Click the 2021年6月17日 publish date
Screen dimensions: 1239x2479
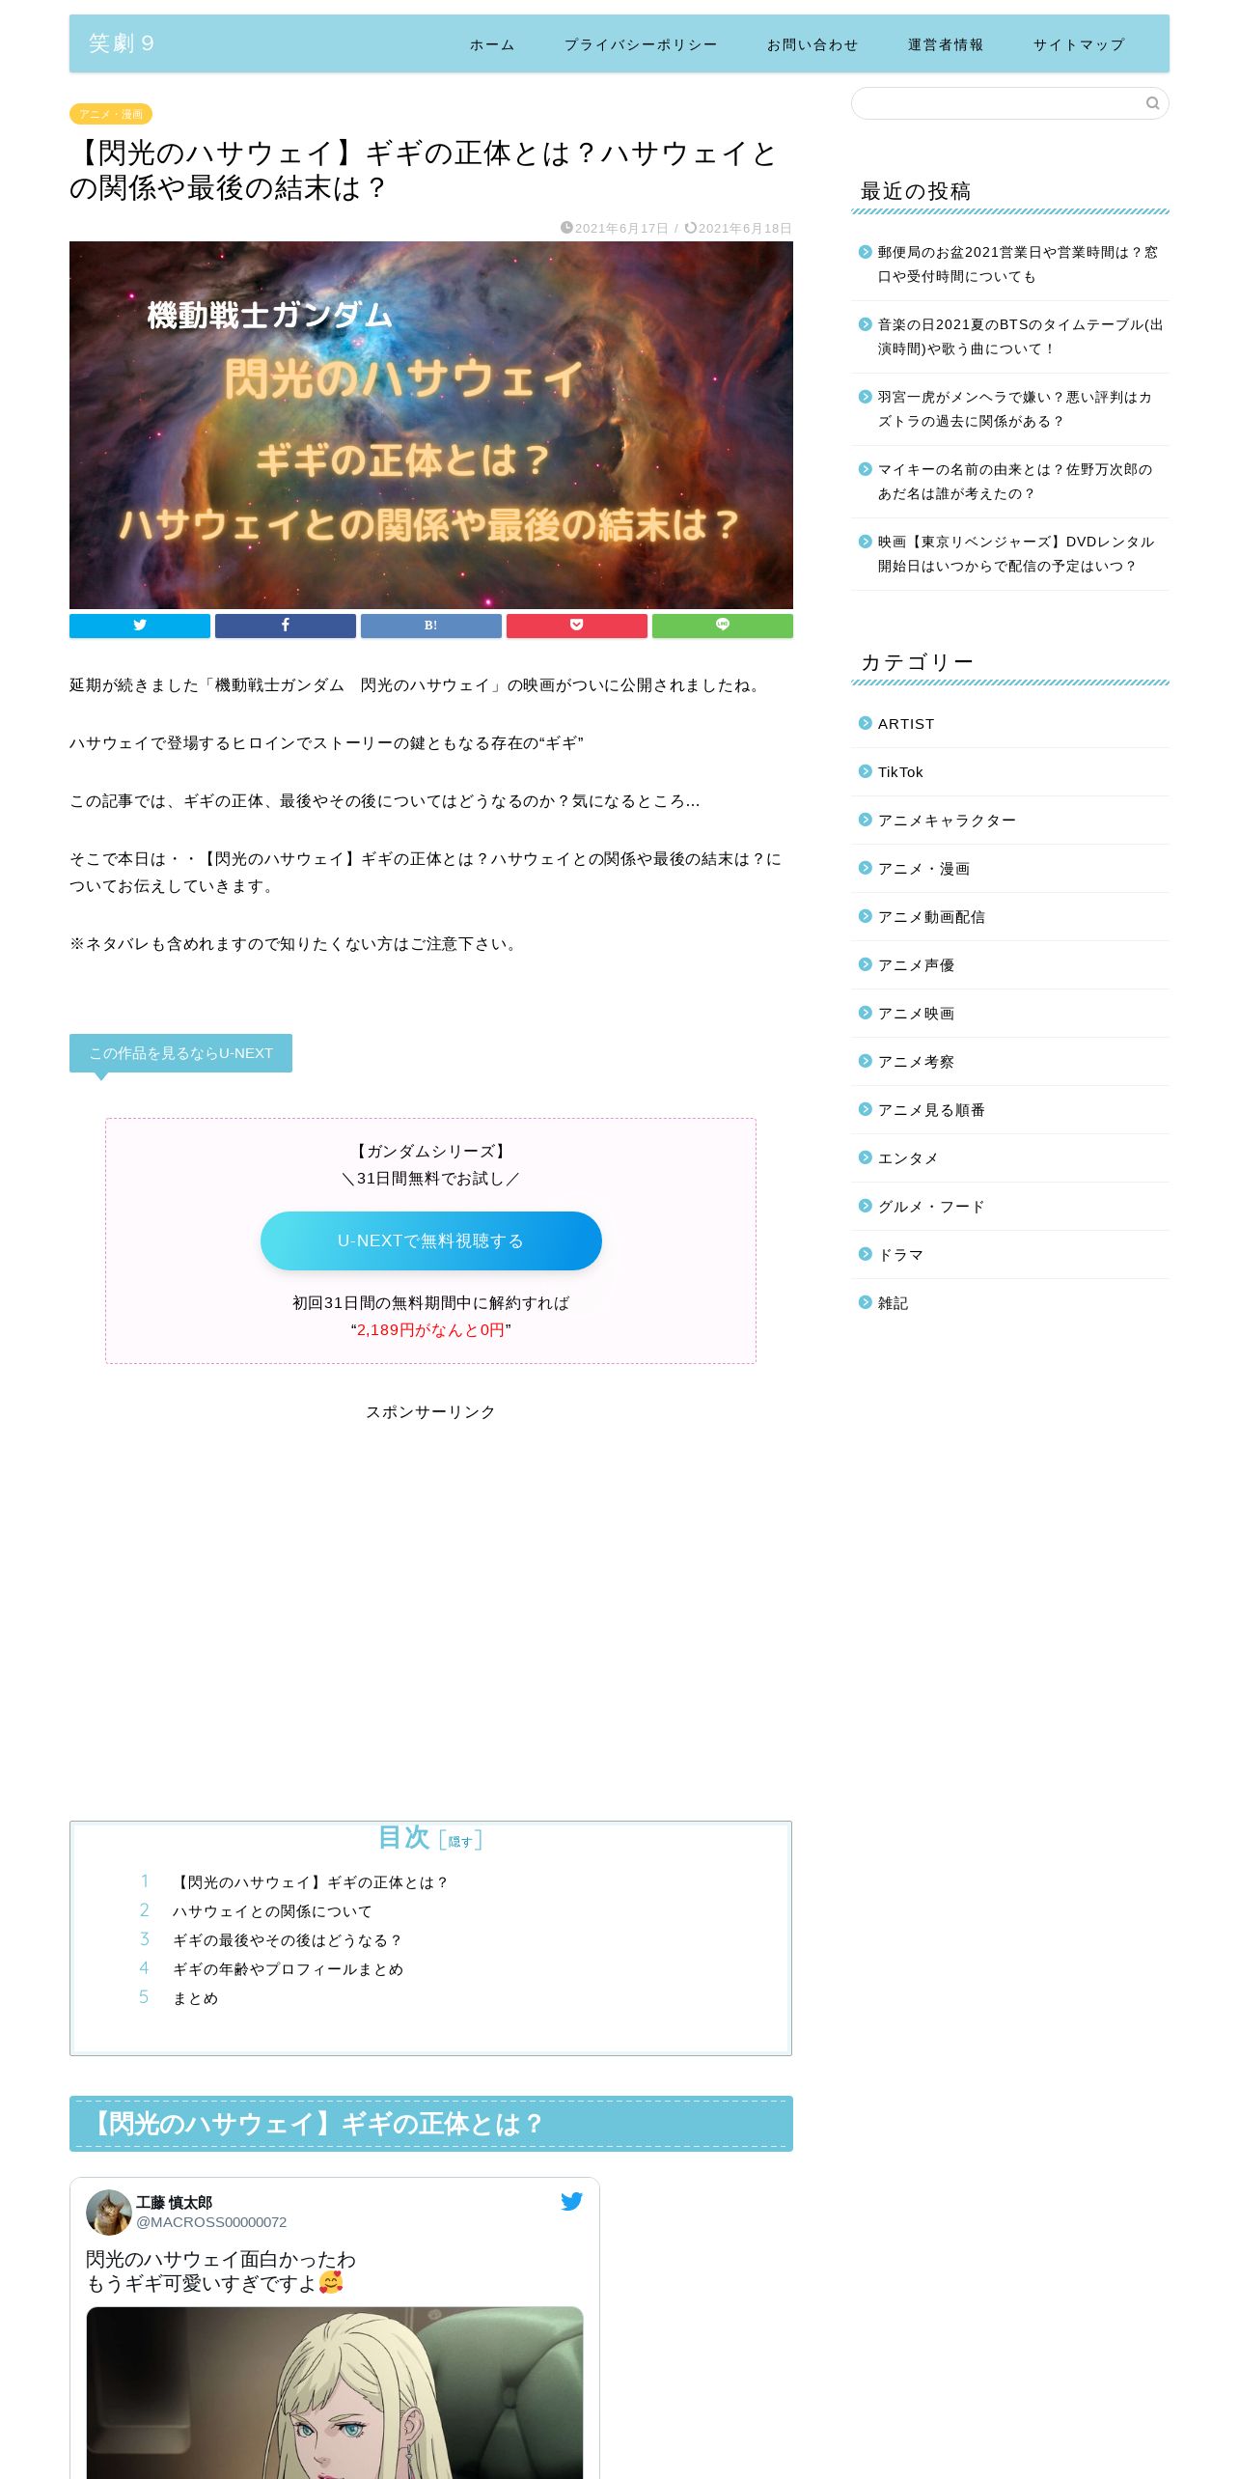(621, 229)
